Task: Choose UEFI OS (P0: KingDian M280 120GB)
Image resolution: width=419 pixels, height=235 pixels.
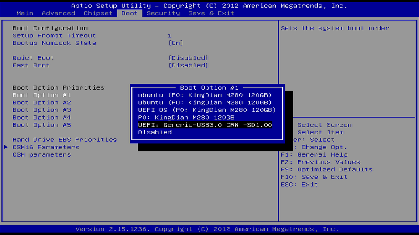Action: pos(207,110)
